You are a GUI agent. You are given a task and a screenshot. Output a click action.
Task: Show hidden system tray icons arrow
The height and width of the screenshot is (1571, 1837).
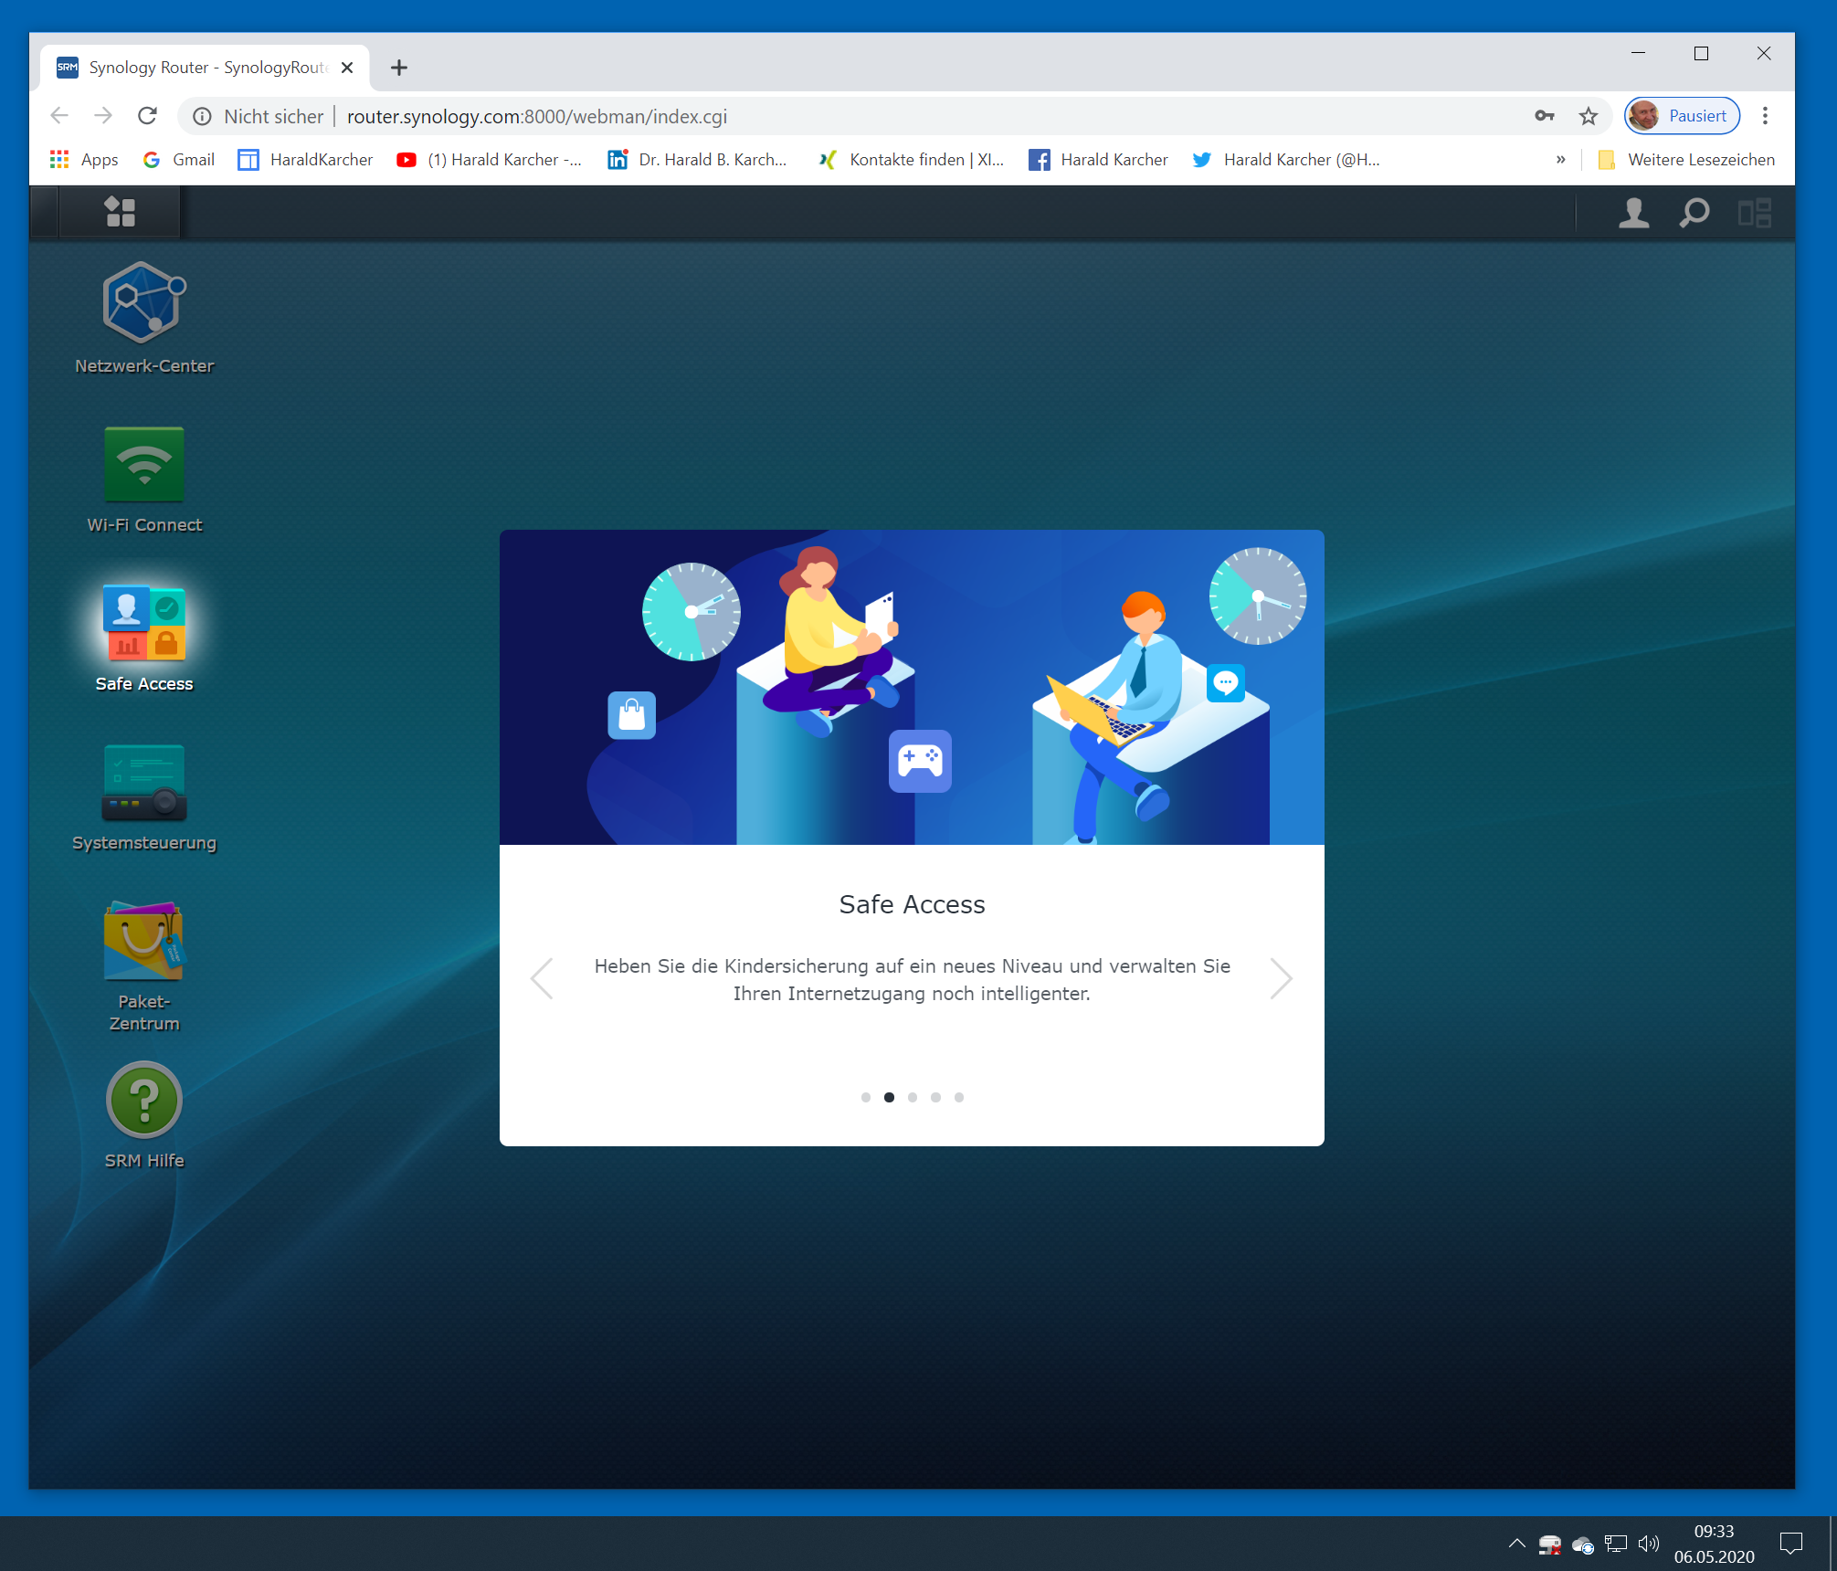coord(1516,1544)
